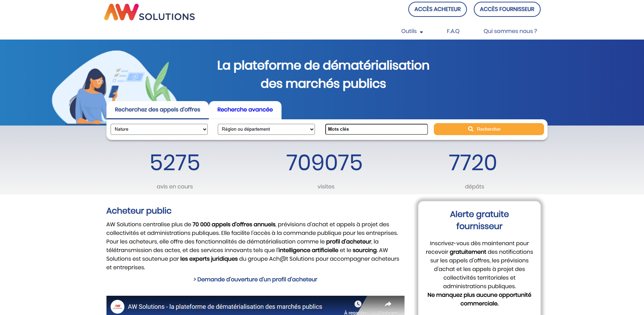Open the Outils menu

click(409, 31)
